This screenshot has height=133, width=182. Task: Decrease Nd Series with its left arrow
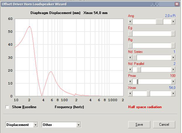coord(130,58)
